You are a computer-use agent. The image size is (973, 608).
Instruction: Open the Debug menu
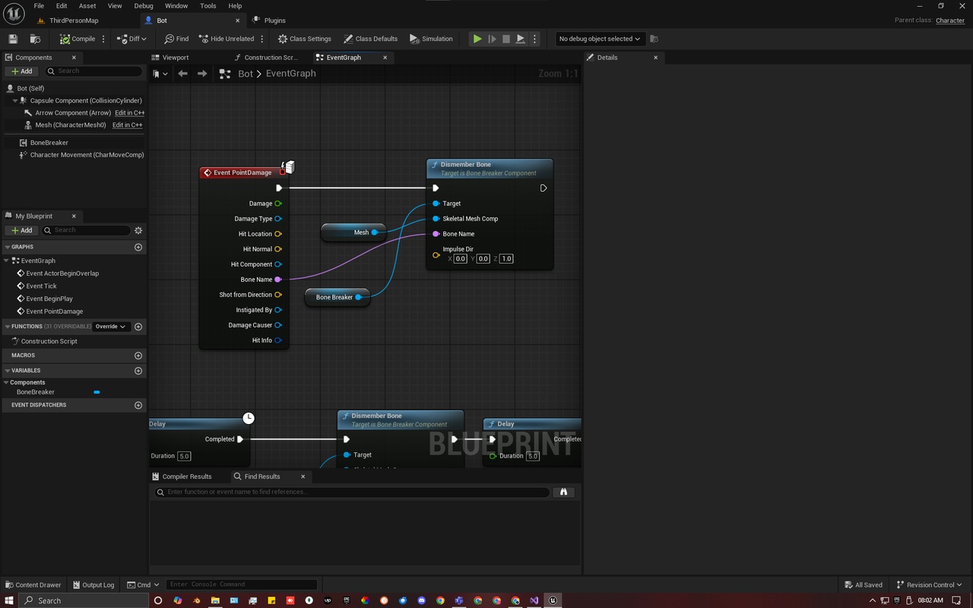(144, 6)
